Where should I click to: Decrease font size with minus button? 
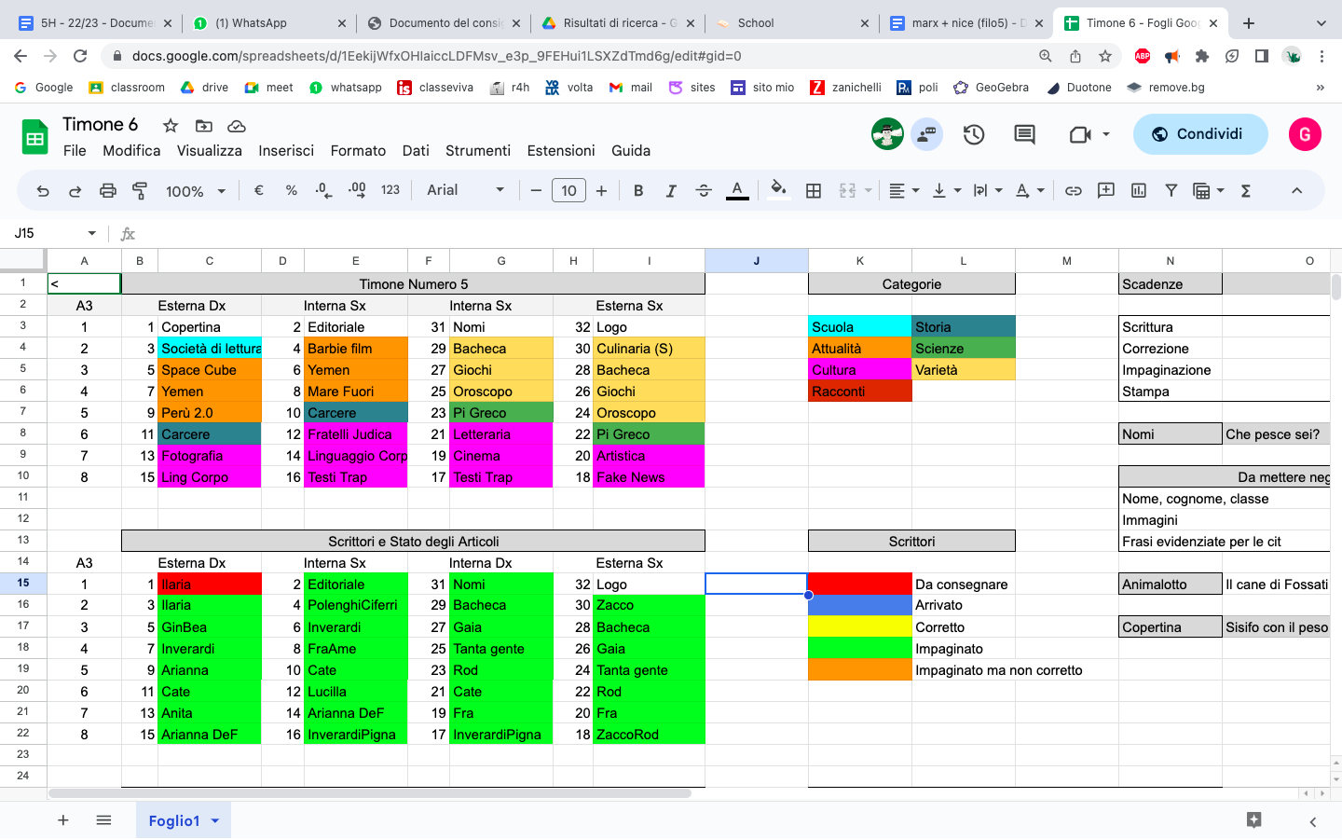tap(536, 190)
